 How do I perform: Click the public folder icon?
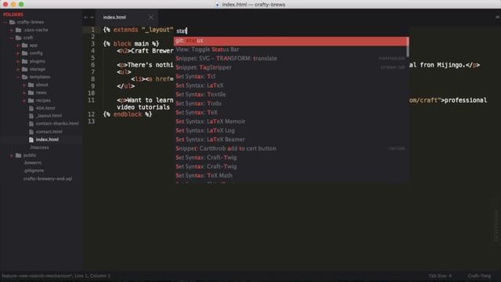[19, 155]
